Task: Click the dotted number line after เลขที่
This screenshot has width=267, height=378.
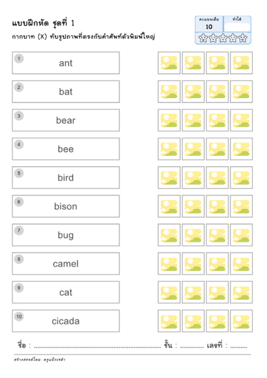Action: [x=238, y=347]
